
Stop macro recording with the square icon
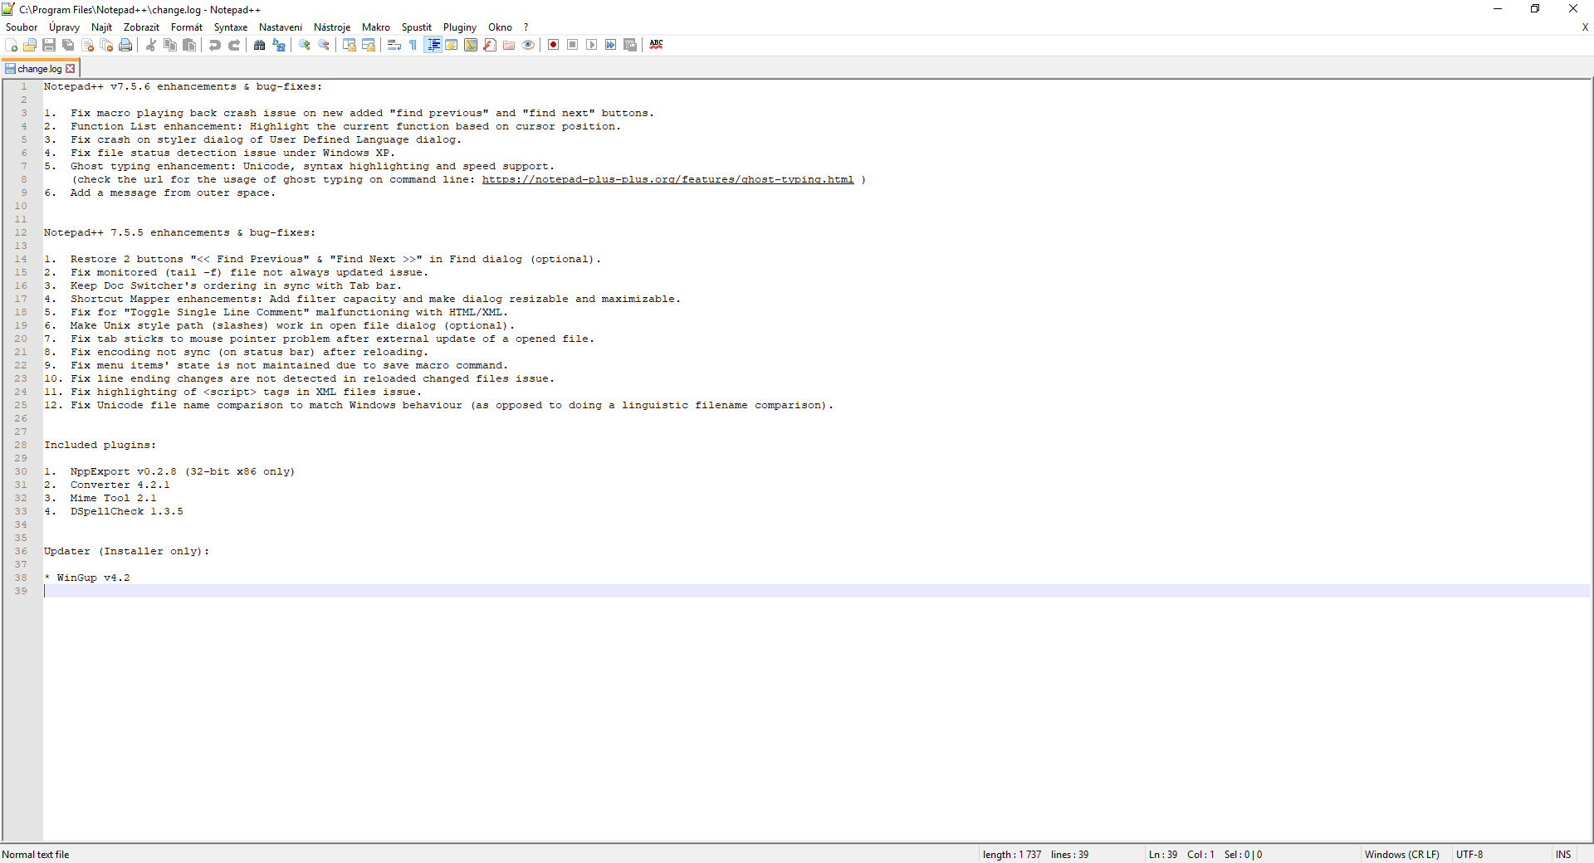573,45
